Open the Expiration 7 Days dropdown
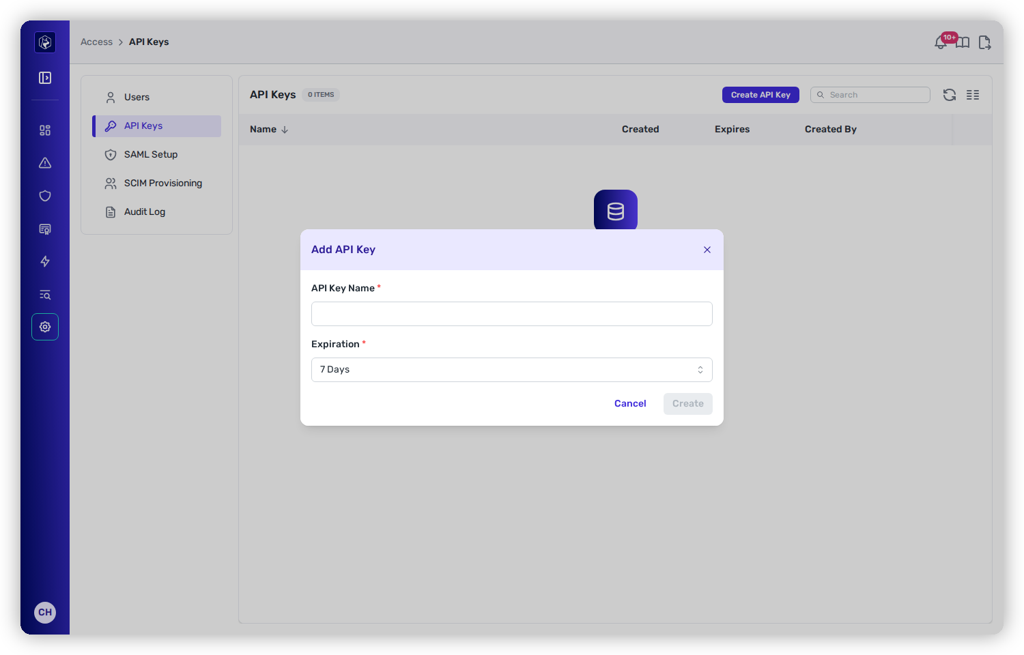Screen dimensions: 1024x655 [x=512, y=370]
